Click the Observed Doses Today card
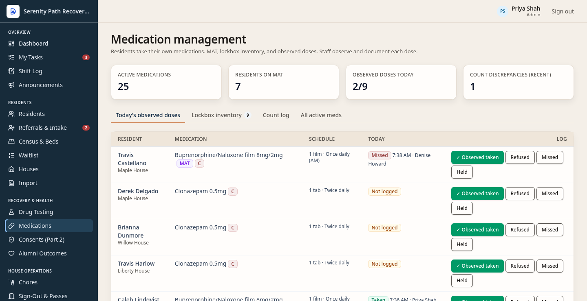Image resolution: width=587 pixels, height=301 pixels. 401,82
